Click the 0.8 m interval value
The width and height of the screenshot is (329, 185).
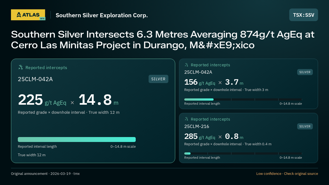pos(234,136)
